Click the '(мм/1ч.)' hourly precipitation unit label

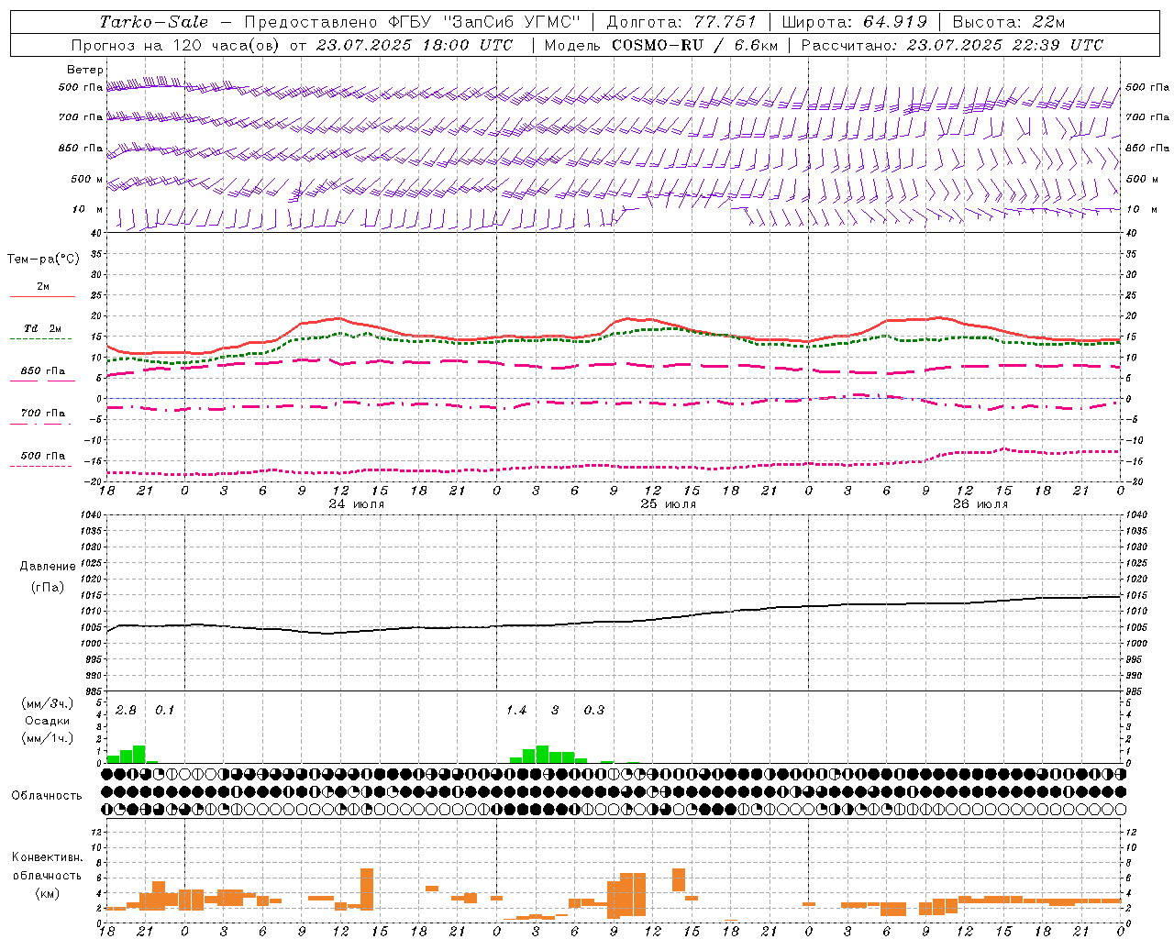(48, 738)
